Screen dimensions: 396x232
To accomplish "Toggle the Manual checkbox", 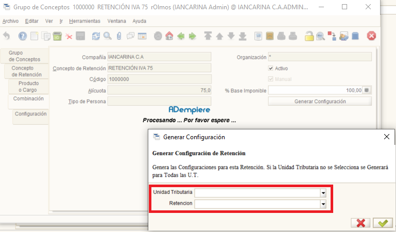I will pyautogui.click(x=271, y=79).
